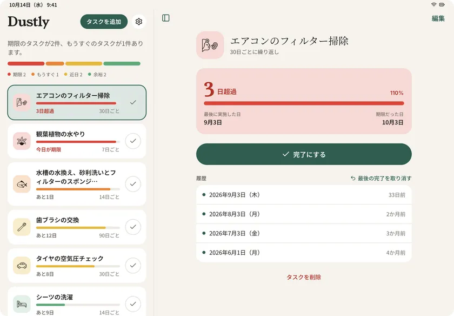This screenshot has height=316, width=454.
Task: Mark 歯ブラシの交換 as done
Action: (x=133, y=227)
